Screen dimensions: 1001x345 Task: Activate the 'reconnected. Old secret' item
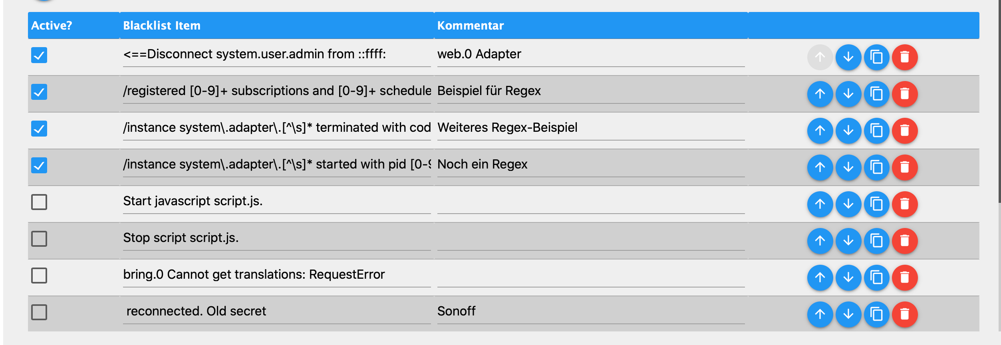tap(39, 312)
